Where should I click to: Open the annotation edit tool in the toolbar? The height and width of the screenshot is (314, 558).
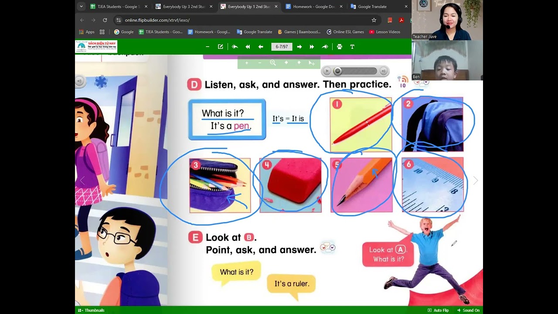(x=221, y=47)
